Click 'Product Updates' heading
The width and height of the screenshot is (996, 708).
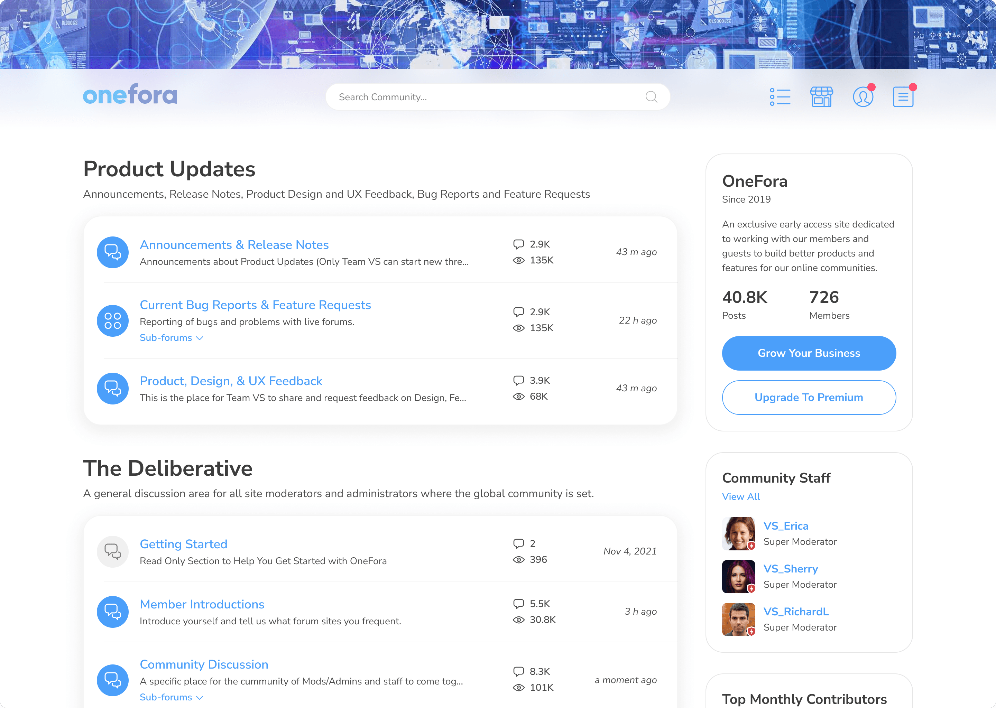pyautogui.click(x=169, y=169)
